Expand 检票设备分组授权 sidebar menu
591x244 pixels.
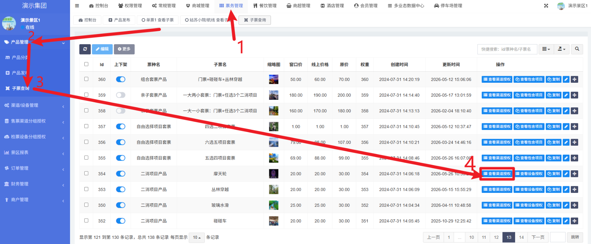[x=35, y=137]
